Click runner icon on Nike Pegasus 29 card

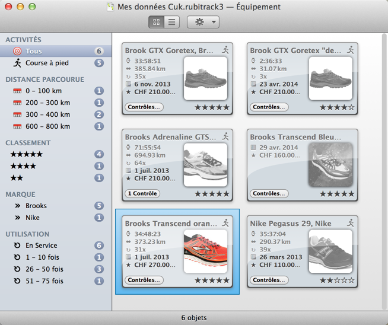click(351, 223)
